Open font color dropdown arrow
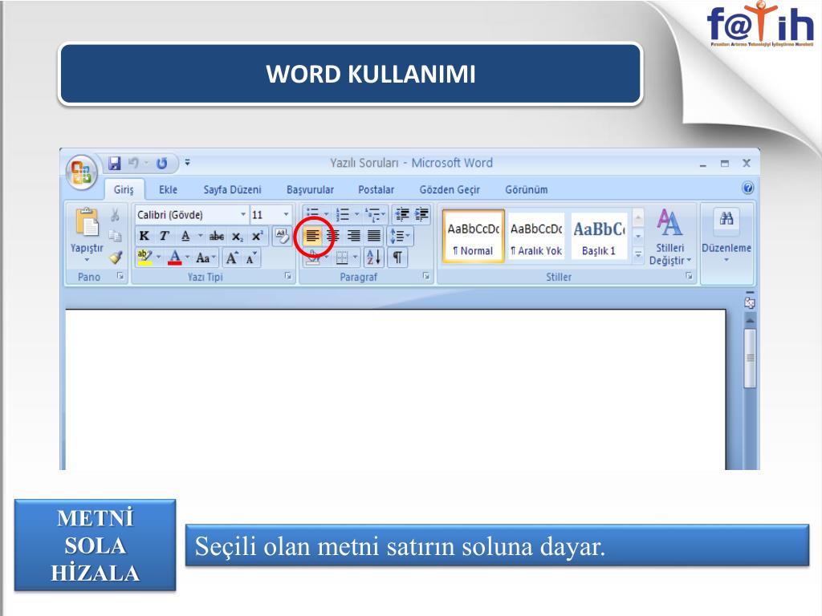Image resolution: width=822 pixels, height=616 pixels. pos(187,257)
